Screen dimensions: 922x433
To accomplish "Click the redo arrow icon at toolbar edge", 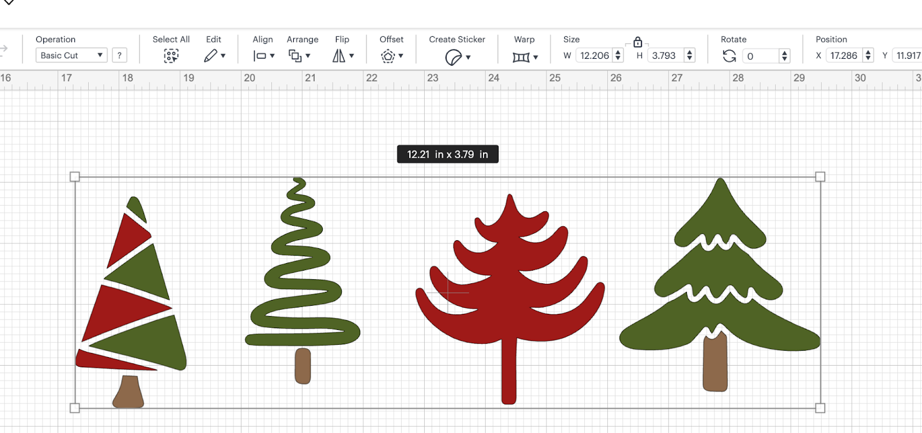I will coord(3,50).
